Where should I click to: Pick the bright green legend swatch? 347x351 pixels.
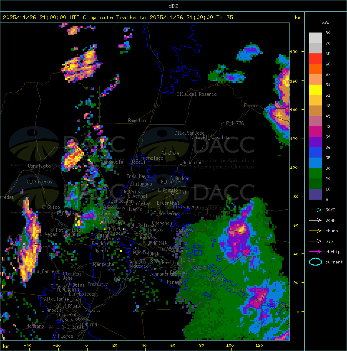coord(315,173)
